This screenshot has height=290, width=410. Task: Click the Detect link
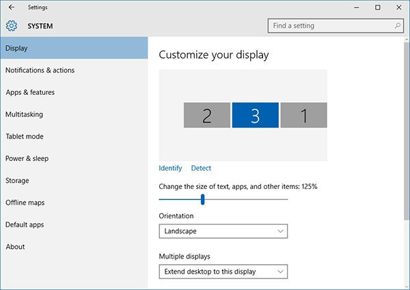click(201, 168)
